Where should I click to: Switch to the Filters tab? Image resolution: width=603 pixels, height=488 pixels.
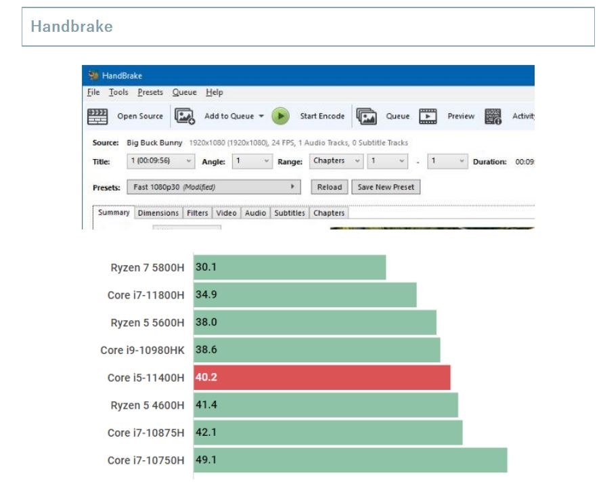(198, 213)
